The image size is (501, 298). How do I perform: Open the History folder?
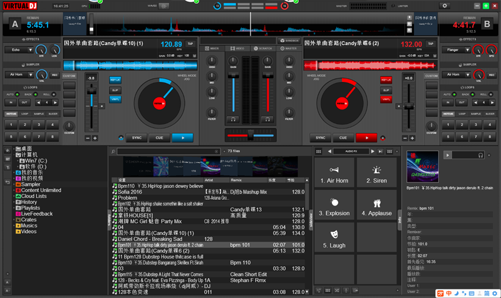(x=26, y=202)
